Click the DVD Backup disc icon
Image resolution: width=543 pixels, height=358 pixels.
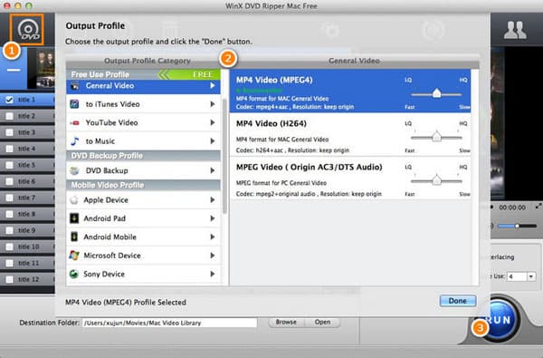[x=74, y=170]
